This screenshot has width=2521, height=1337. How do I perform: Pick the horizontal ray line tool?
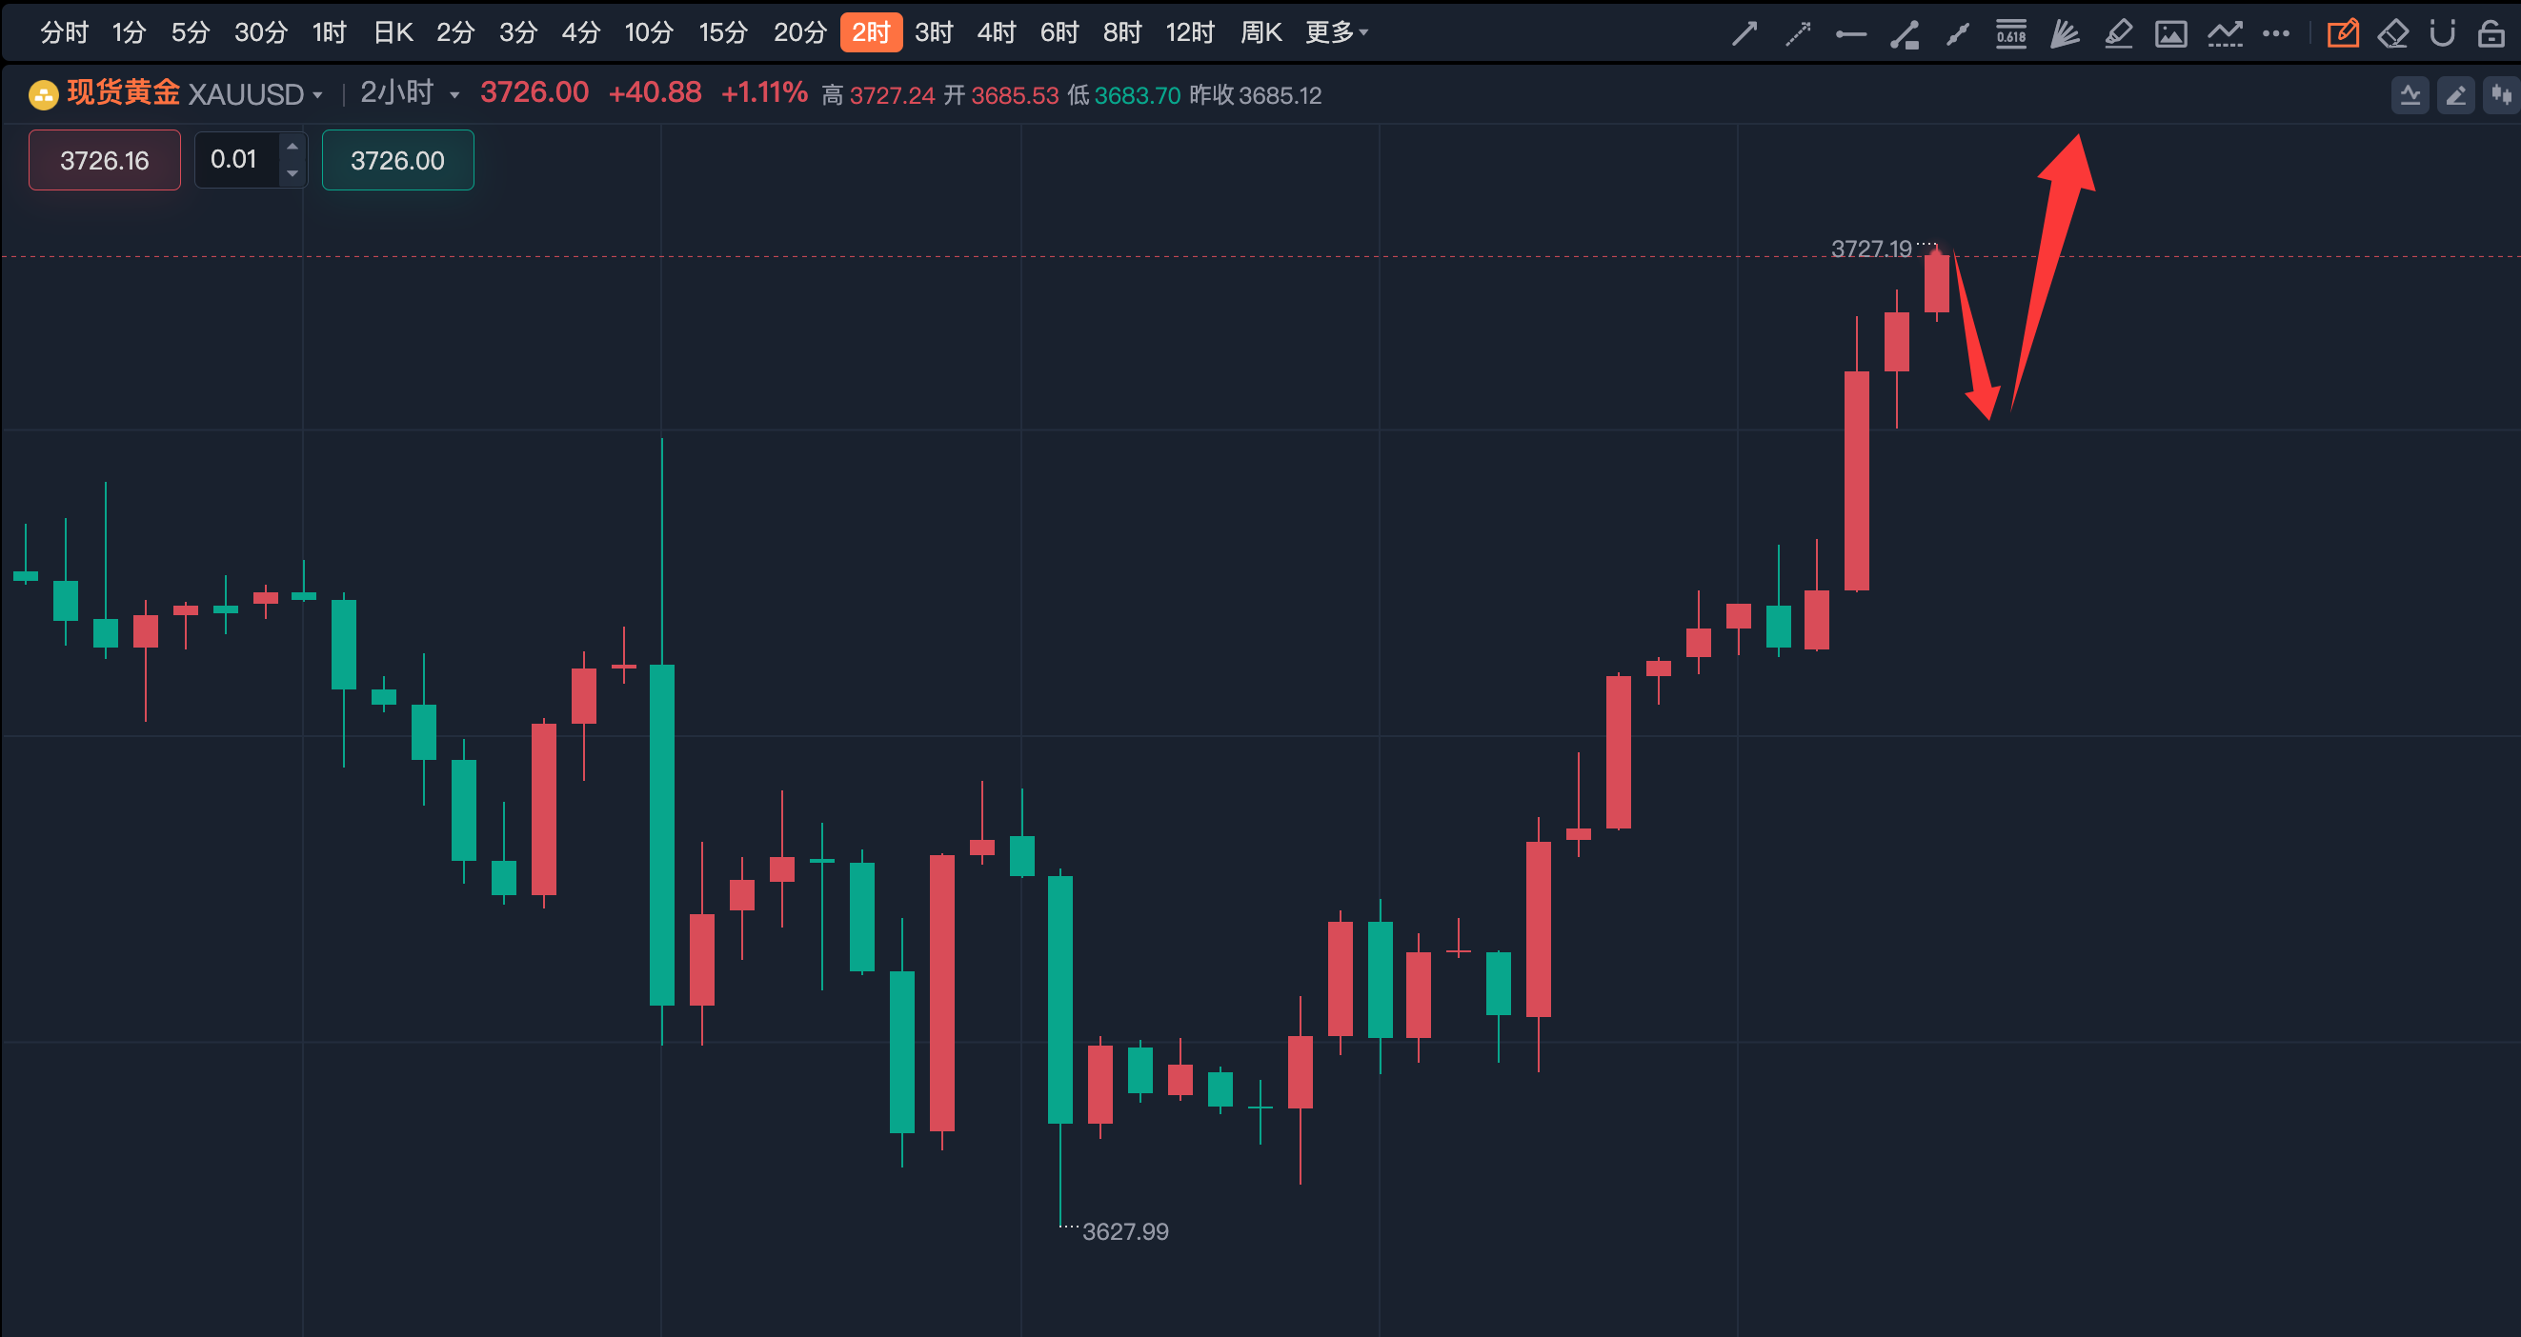pyautogui.click(x=1850, y=34)
